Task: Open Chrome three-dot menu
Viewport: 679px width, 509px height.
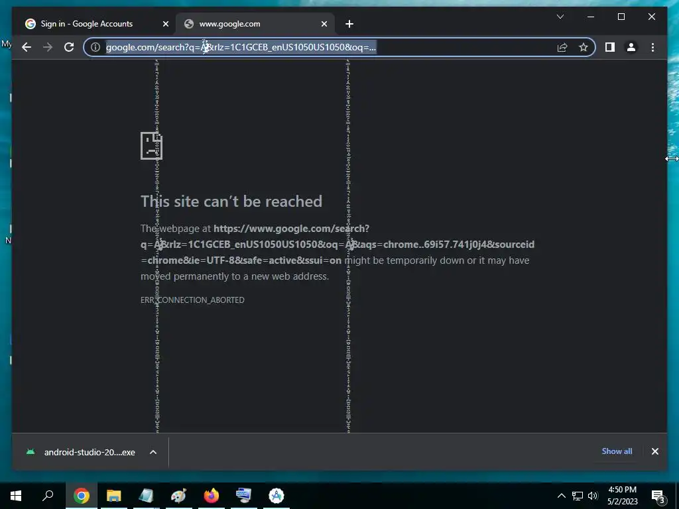Action: pyautogui.click(x=652, y=47)
